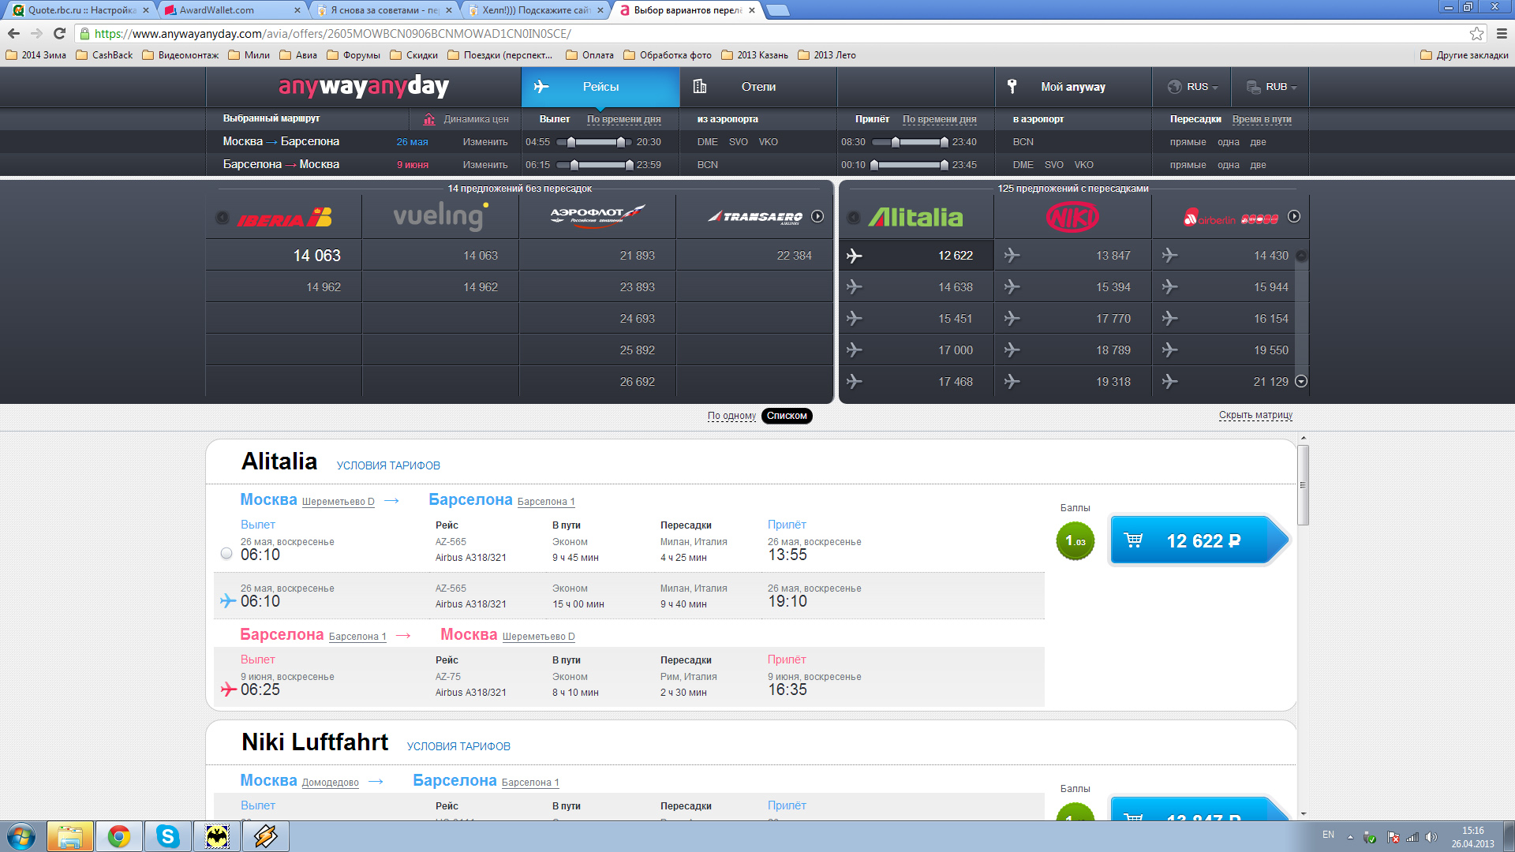
Task: Click 'Скрыть матрицу' link
Action: pos(1255,415)
